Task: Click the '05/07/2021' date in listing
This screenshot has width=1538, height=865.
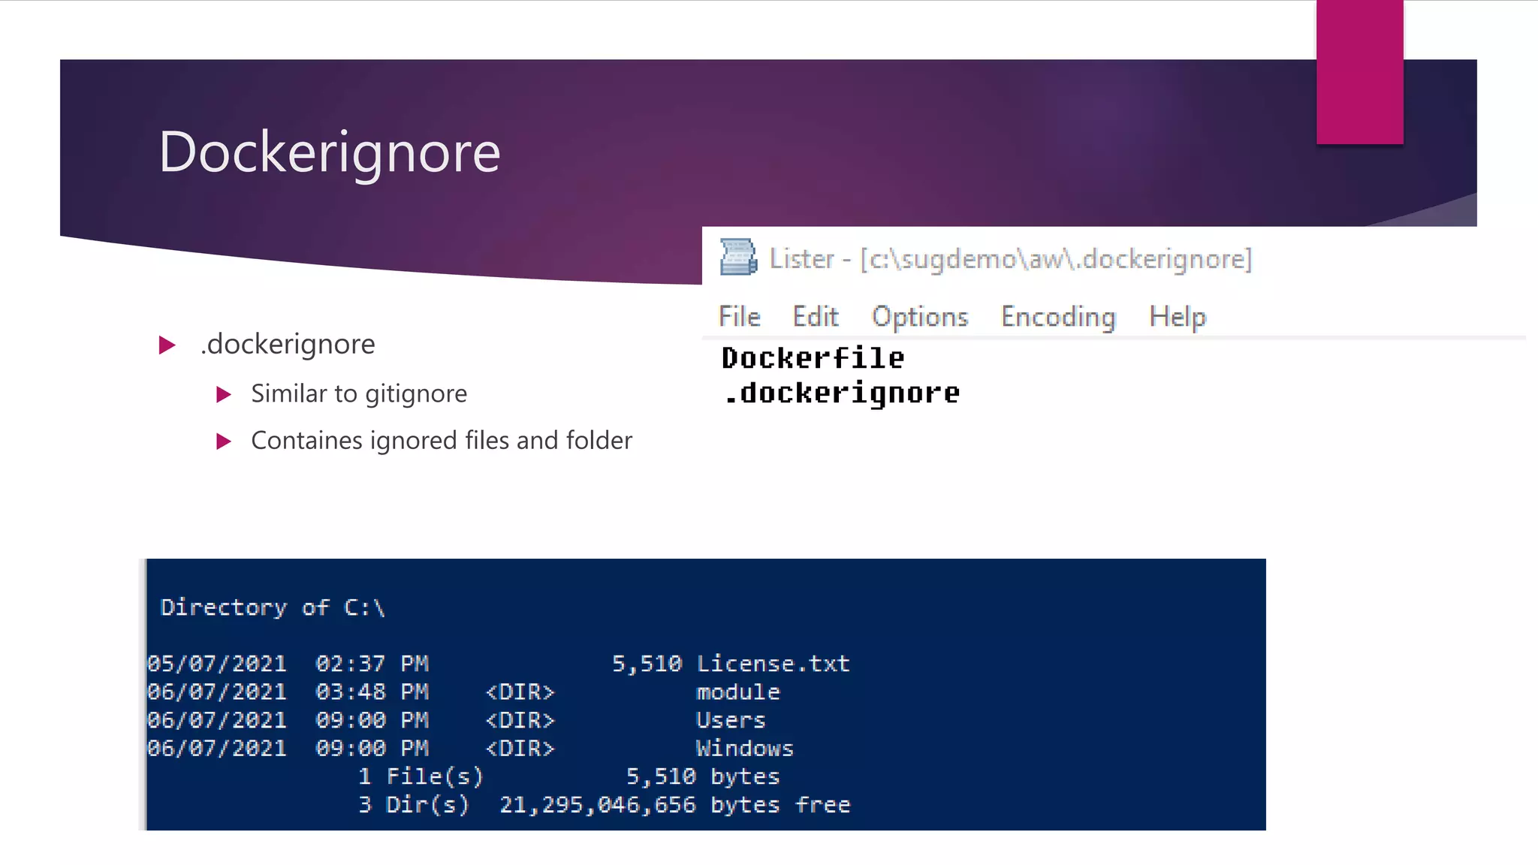Action: tap(217, 664)
